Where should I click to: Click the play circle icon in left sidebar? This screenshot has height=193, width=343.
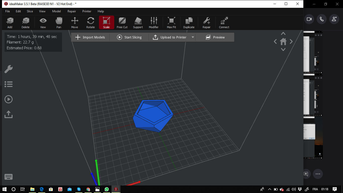9,99
